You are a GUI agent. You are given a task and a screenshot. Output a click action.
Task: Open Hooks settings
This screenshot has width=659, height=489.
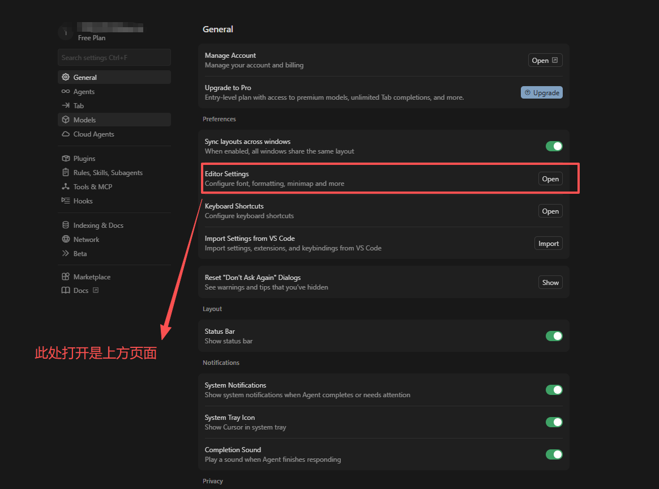coord(114,201)
